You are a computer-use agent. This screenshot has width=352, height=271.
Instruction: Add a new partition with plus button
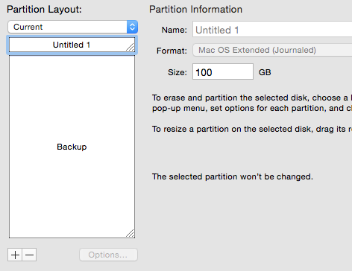(x=15, y=255)
